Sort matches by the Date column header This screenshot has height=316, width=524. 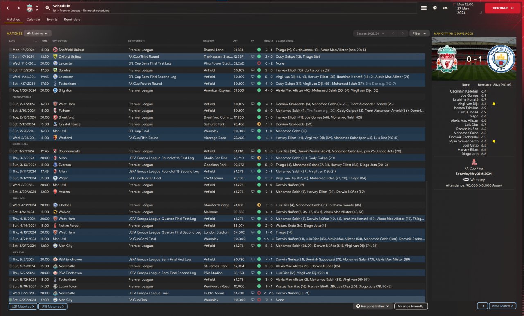coord(11,41)
